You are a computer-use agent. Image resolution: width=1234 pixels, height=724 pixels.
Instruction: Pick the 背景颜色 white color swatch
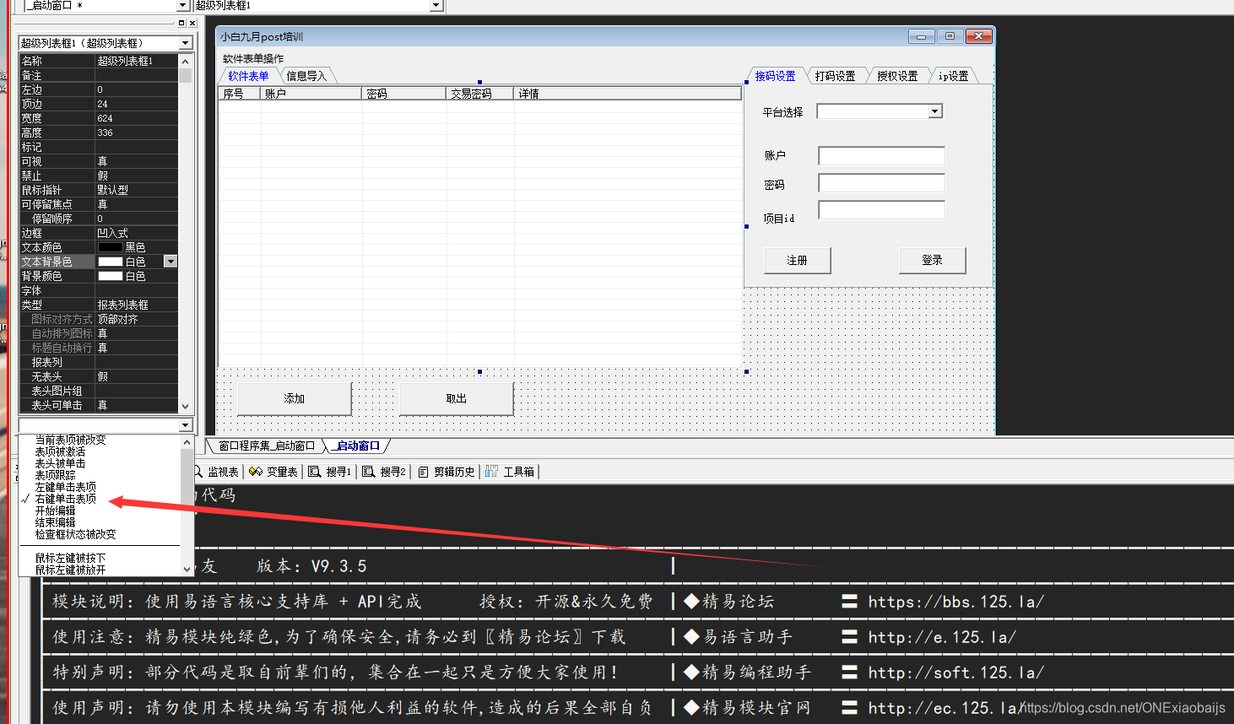click(110, 276)
